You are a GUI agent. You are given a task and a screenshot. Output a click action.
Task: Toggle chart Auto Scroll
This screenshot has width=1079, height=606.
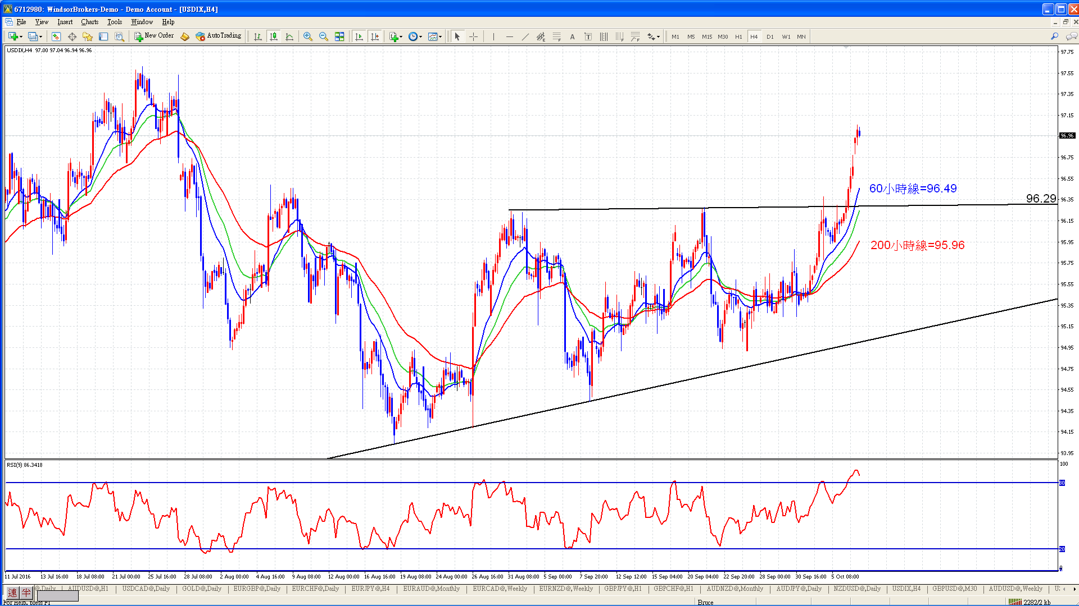[x=359, y=36]
